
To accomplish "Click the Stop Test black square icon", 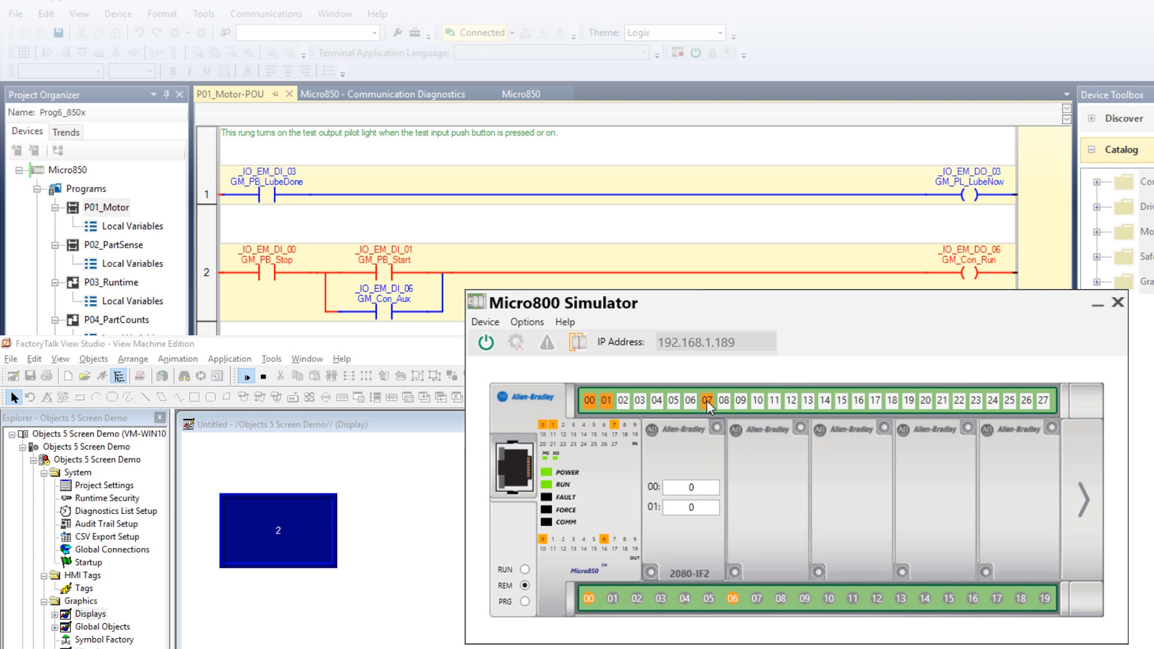I will [263, 377].
